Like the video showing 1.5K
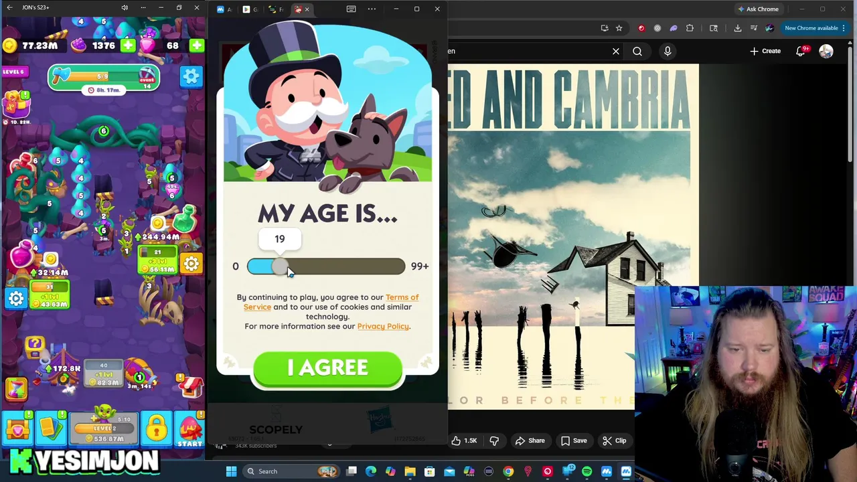The height and width of the screenshot is (482, 857). [x=464, y=440]
